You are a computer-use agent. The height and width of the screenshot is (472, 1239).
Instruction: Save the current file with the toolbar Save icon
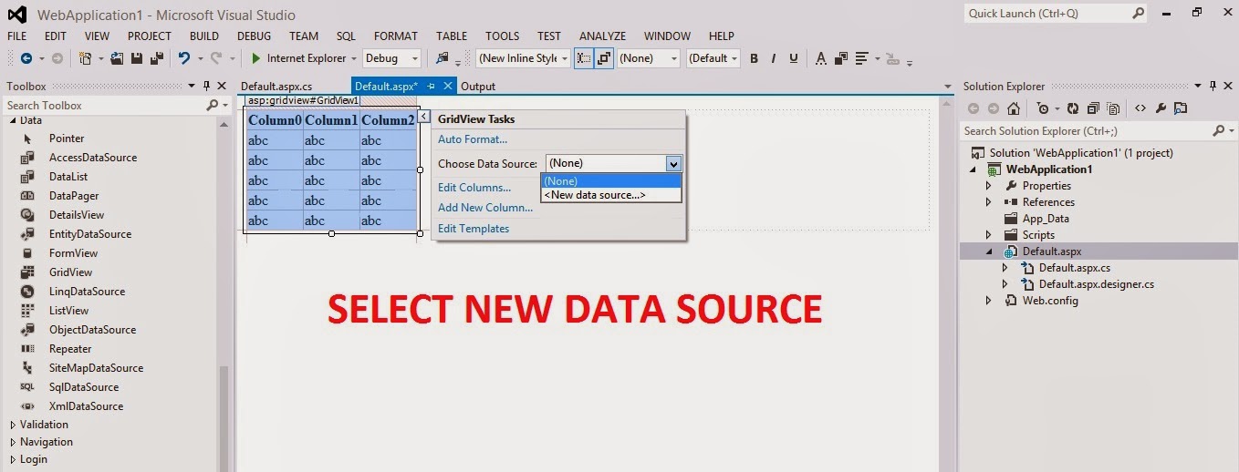(x=137, y=58)
